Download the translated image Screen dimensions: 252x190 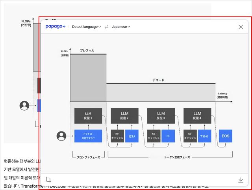click(x=241, y=180)
